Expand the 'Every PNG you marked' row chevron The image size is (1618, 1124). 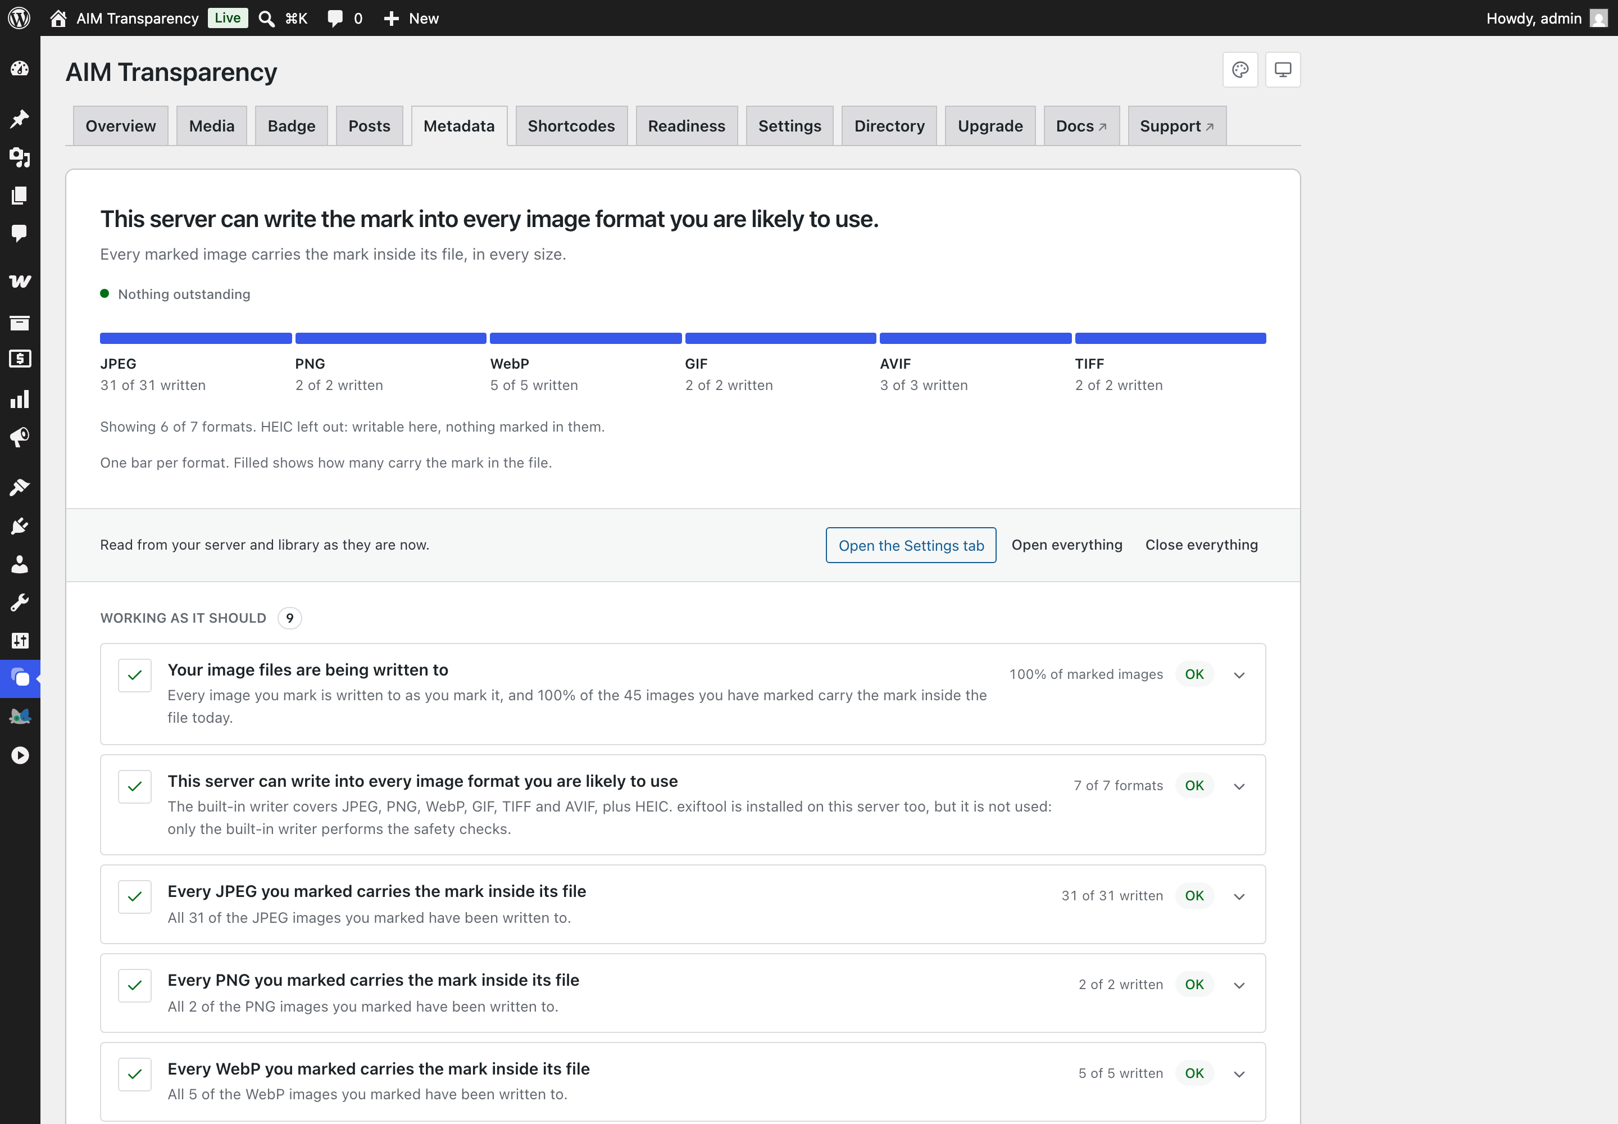[x=1239, y=985]
